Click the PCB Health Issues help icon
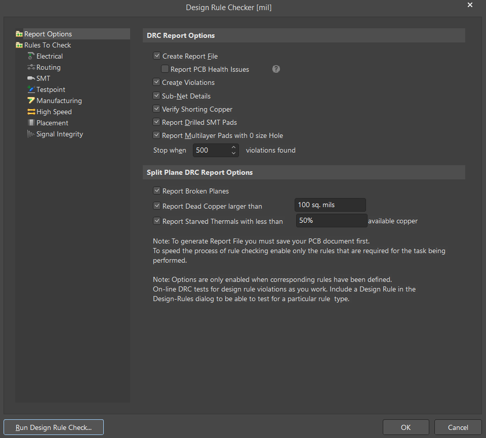The image size is (486, 438). [x=276, y=69]
